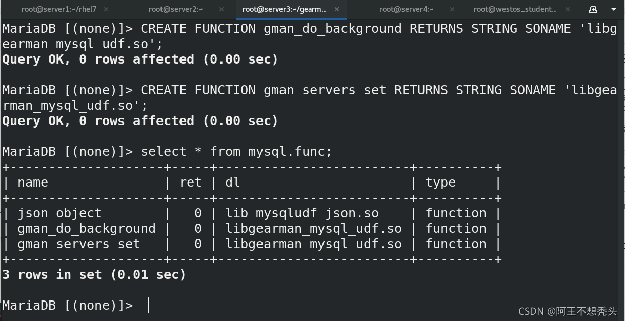625x321 pixels.
Task: Open the root@westos_student tab
Action: (x=515, y=9)
